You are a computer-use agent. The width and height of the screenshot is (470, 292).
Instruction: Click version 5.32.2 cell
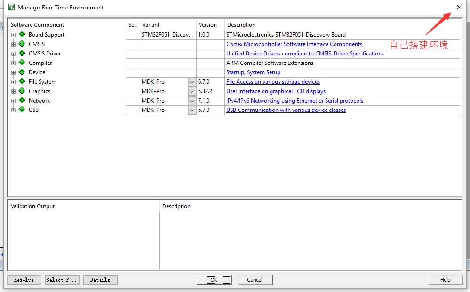210,91
